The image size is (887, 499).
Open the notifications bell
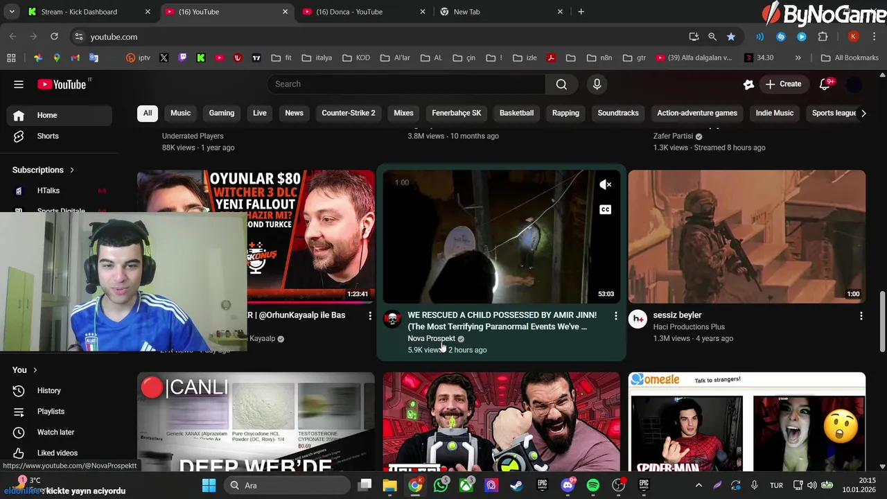[825, 85]
